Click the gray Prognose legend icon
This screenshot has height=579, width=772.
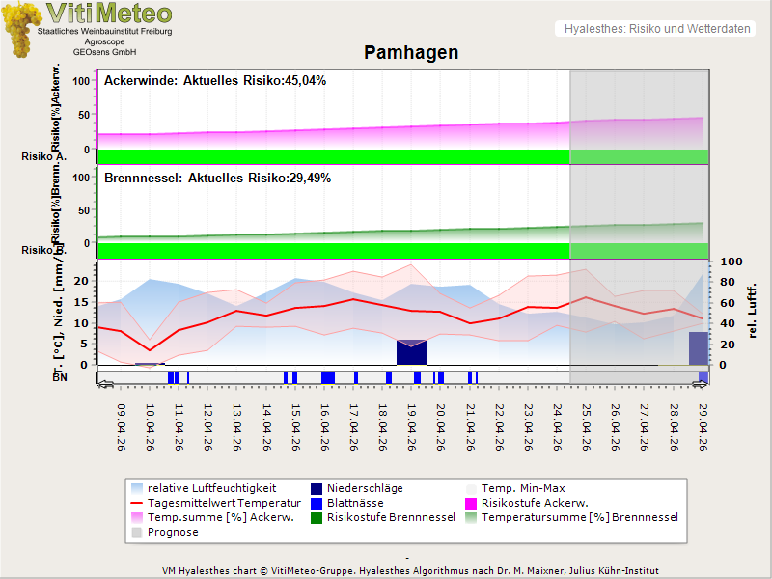click(x=139, y=532)
